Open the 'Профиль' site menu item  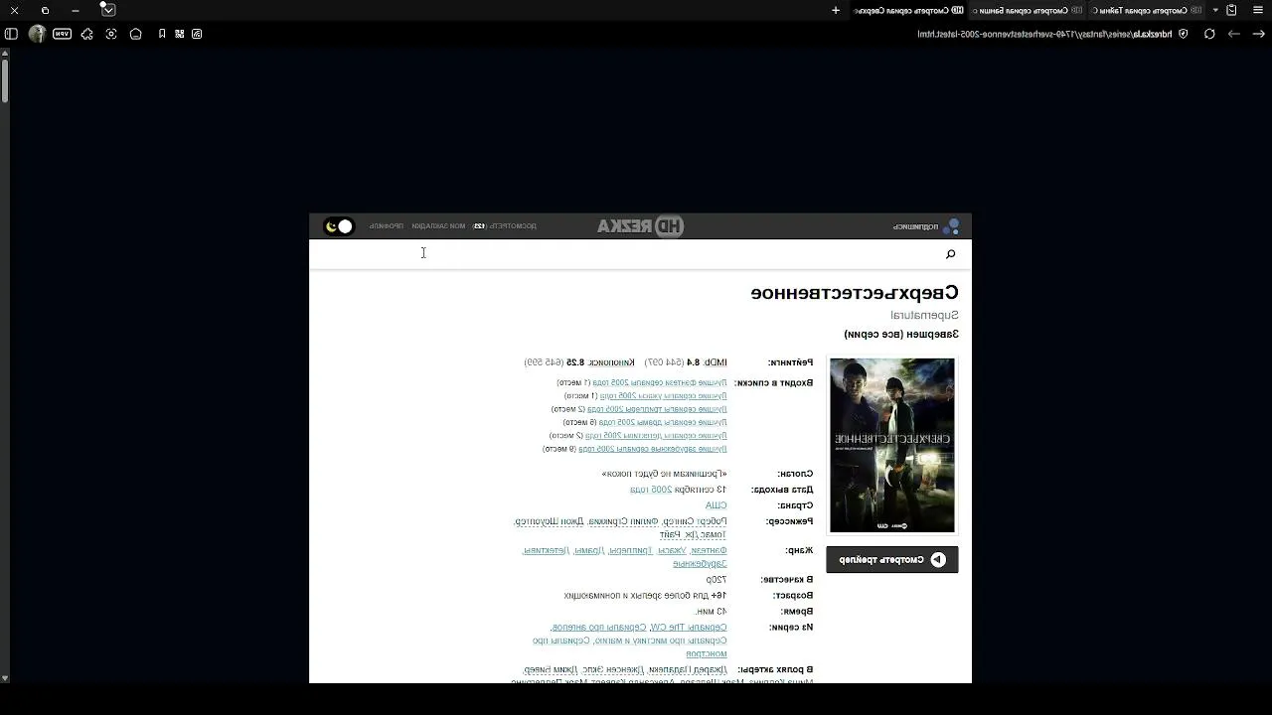tap(387, 226)
